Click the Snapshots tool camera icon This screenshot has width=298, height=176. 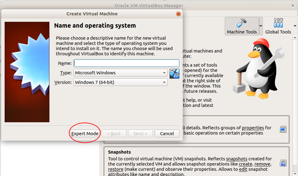283,163
